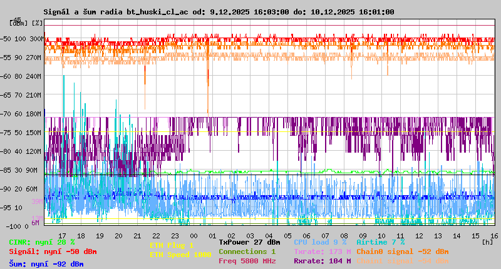Image resolution: width=501 pixels, height=269 pixels.
Task: Select the Airtime legend entry
Action: 381,242
